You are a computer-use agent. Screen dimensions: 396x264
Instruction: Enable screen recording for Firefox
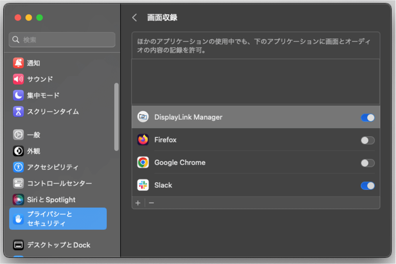click(367, 140)
